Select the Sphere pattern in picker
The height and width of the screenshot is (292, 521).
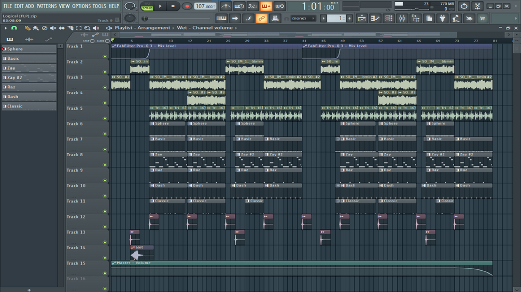tap(29, 49)
